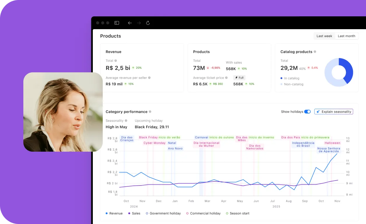Click info icon next to Catalog products
Viewport: 366px width, 224px height.
315,52
